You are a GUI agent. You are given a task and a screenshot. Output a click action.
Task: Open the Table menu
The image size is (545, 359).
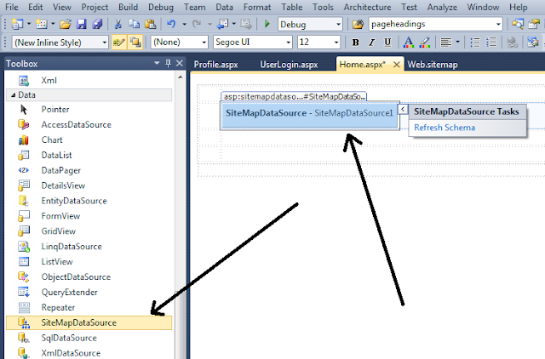(x=292, y=7)
